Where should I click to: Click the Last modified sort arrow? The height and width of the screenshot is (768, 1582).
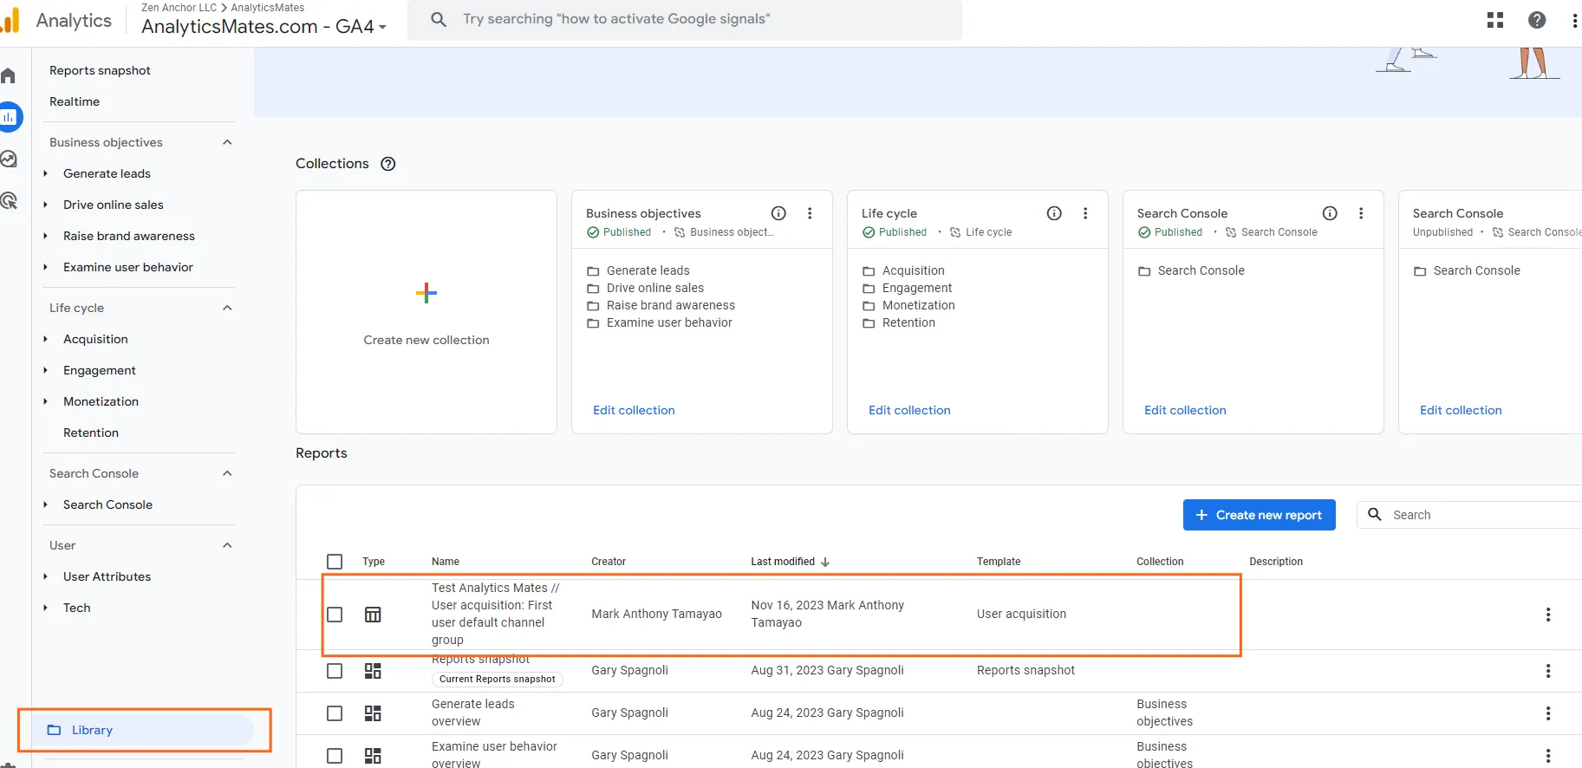click(825, 562)
